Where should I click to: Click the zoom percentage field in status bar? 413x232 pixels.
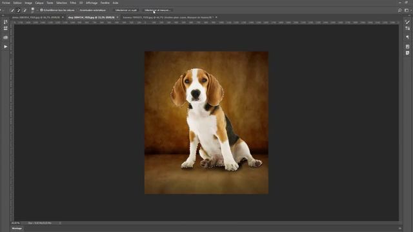tap(15, 223)
